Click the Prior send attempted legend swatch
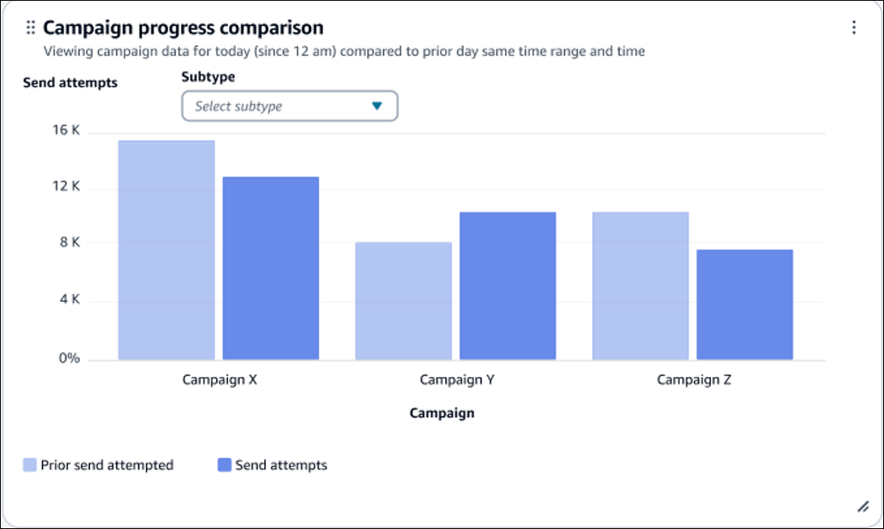Screen dimensions: 884x529 (32, 464)
